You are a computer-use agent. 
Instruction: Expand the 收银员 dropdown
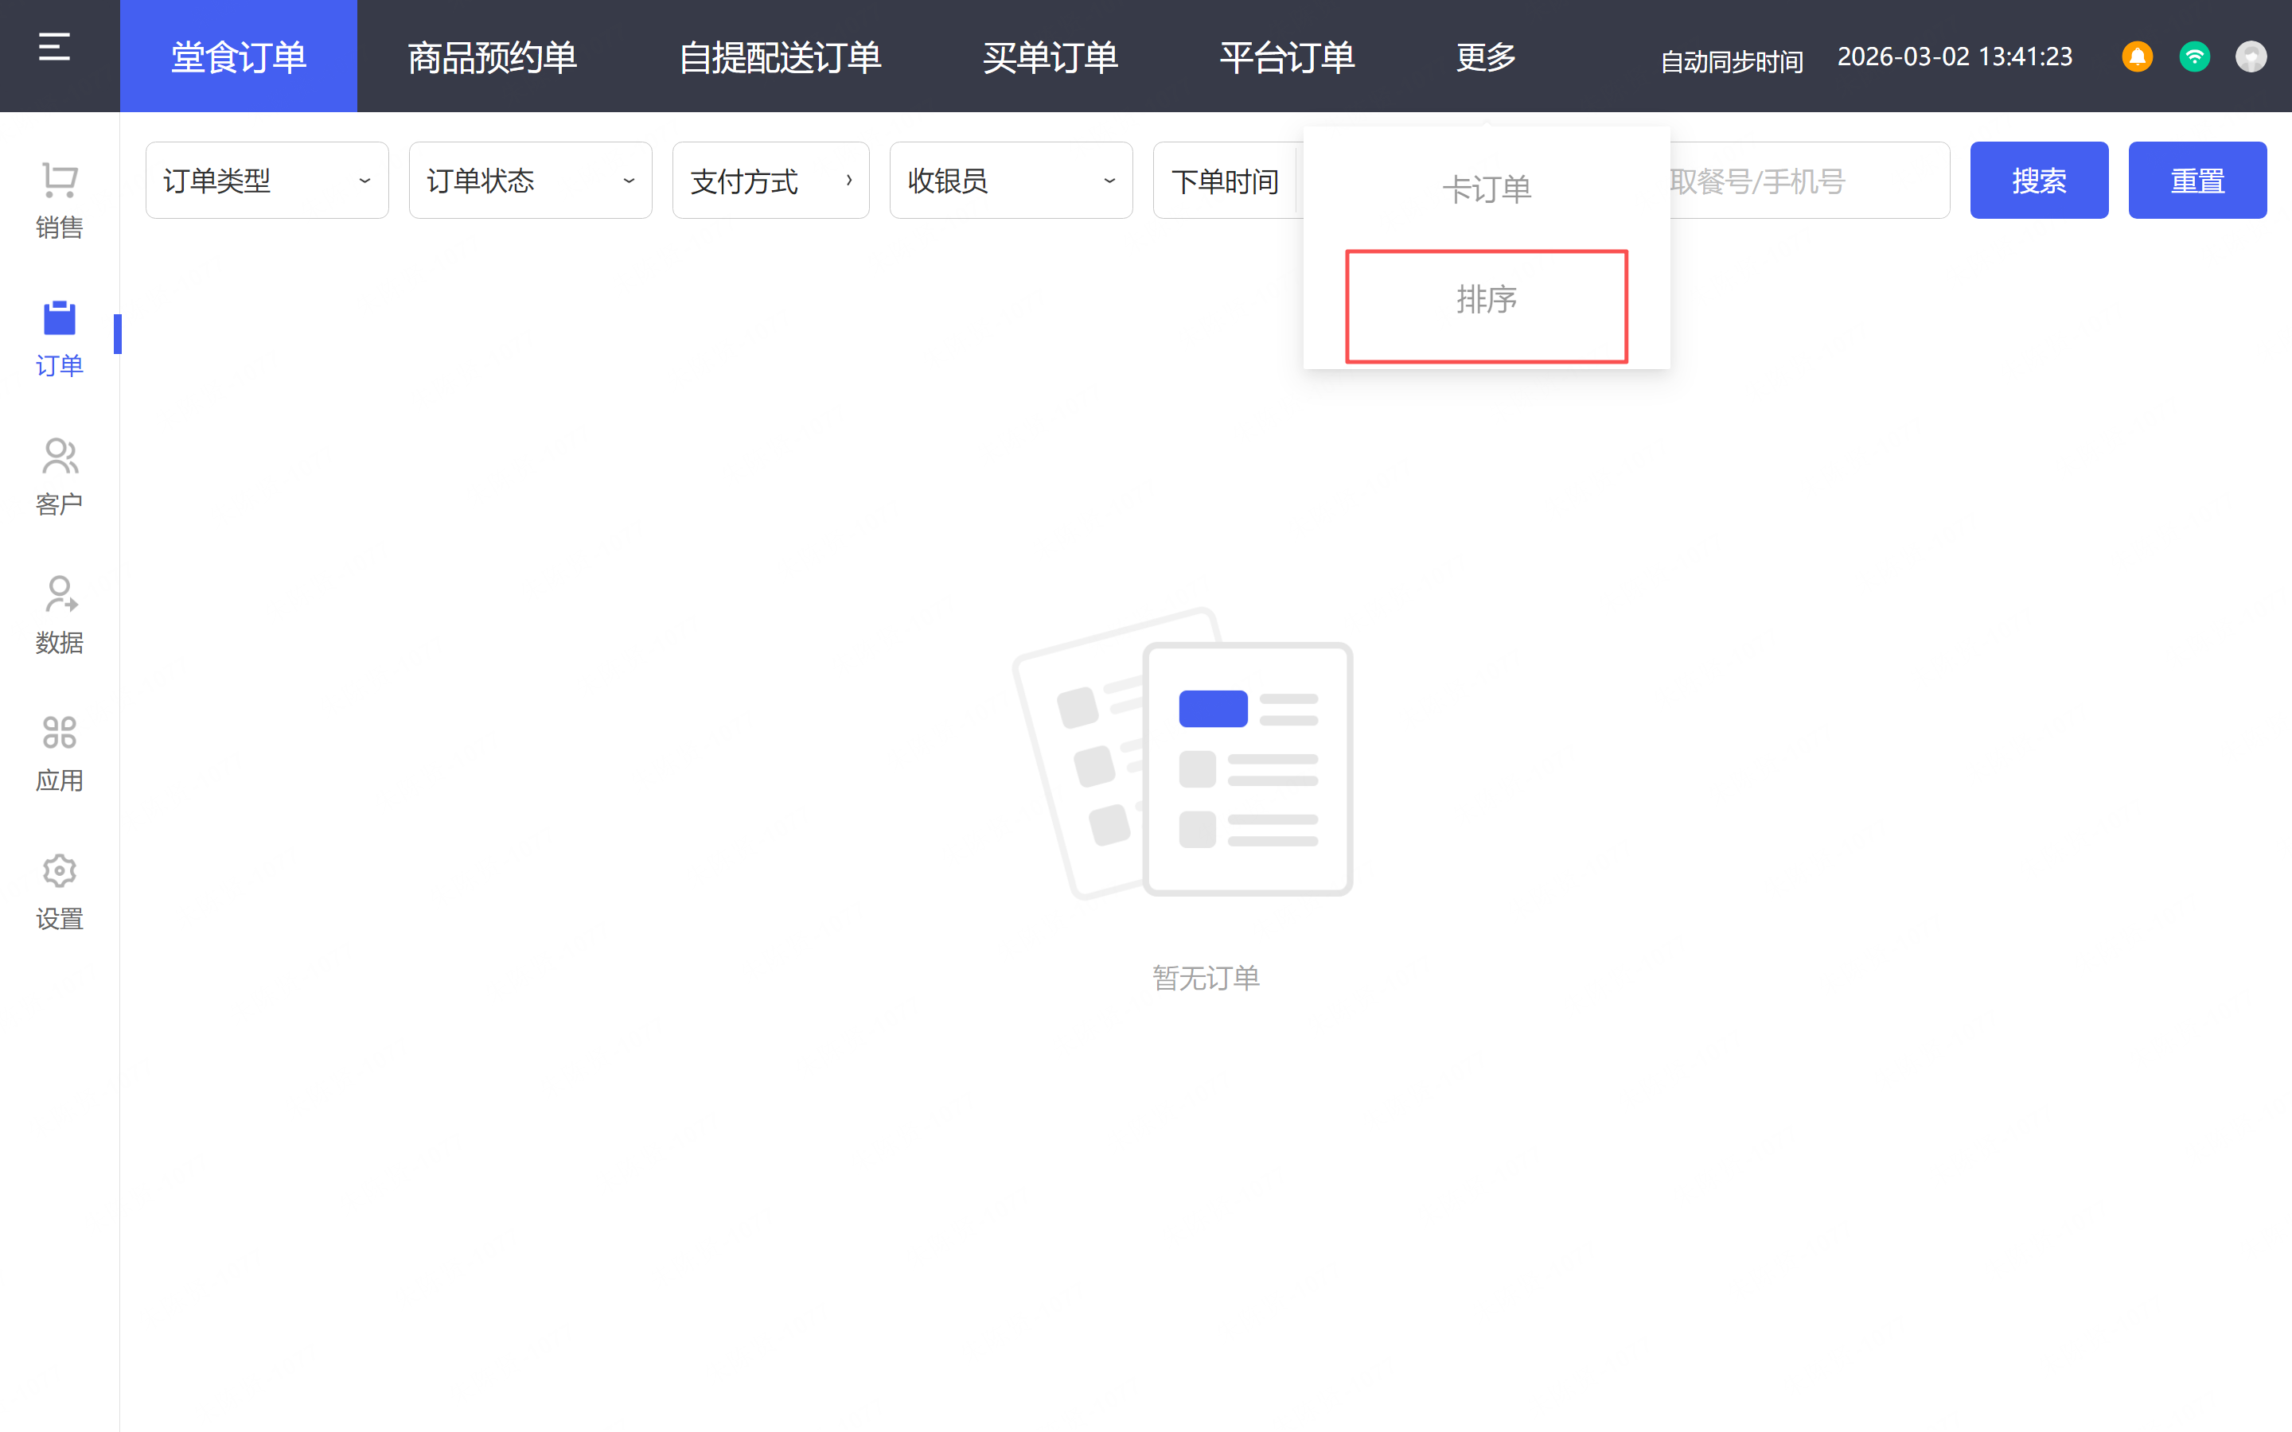click(1011, 180)
